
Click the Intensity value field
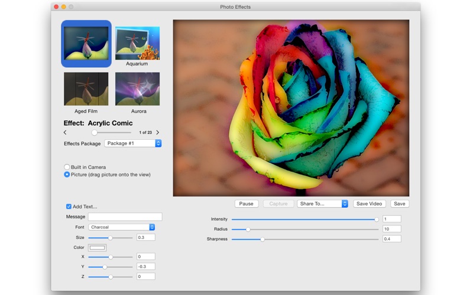[x=392, y=219]
